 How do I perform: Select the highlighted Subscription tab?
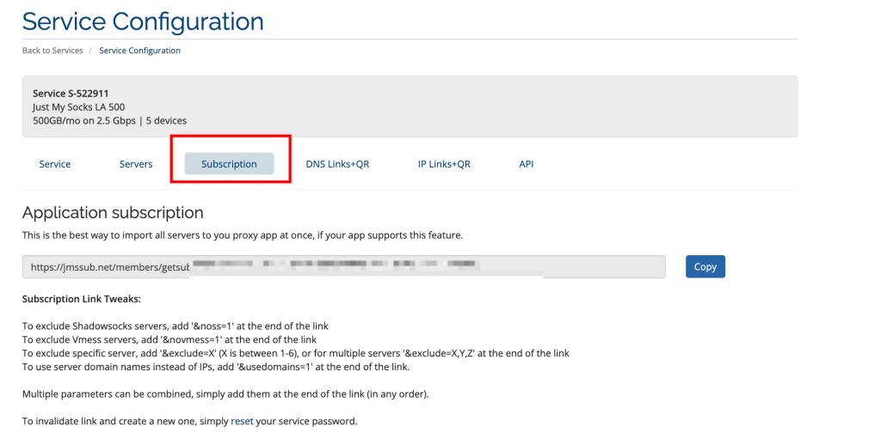[229, 164]
